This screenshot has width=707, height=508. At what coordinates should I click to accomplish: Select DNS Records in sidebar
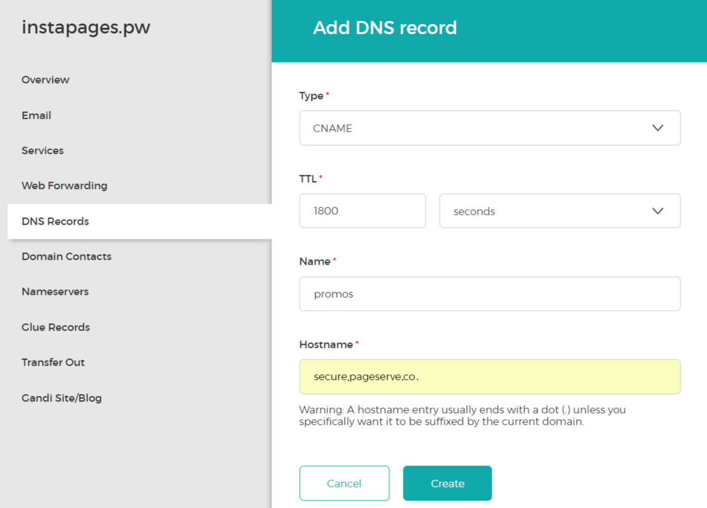pyautogui.click(x=56, y=222)
